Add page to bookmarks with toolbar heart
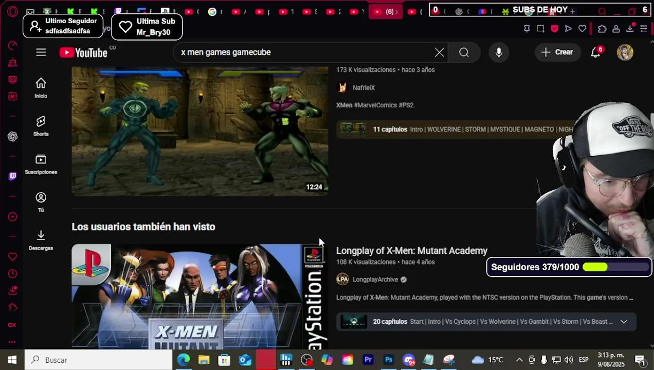The image size is (654, 370). point(582,29)
